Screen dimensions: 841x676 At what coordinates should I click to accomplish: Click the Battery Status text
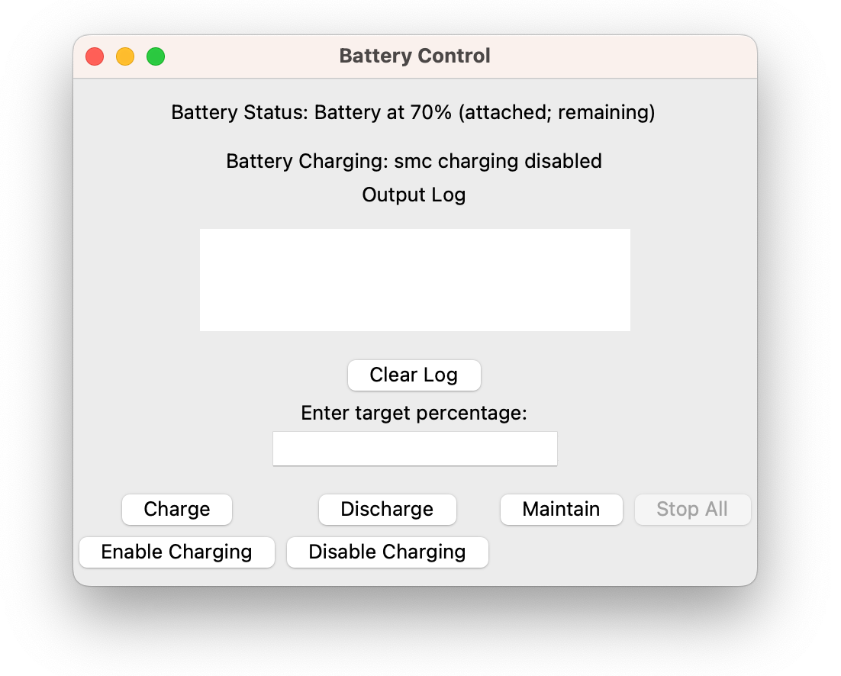pyautogui.click(x=414, y=112)
